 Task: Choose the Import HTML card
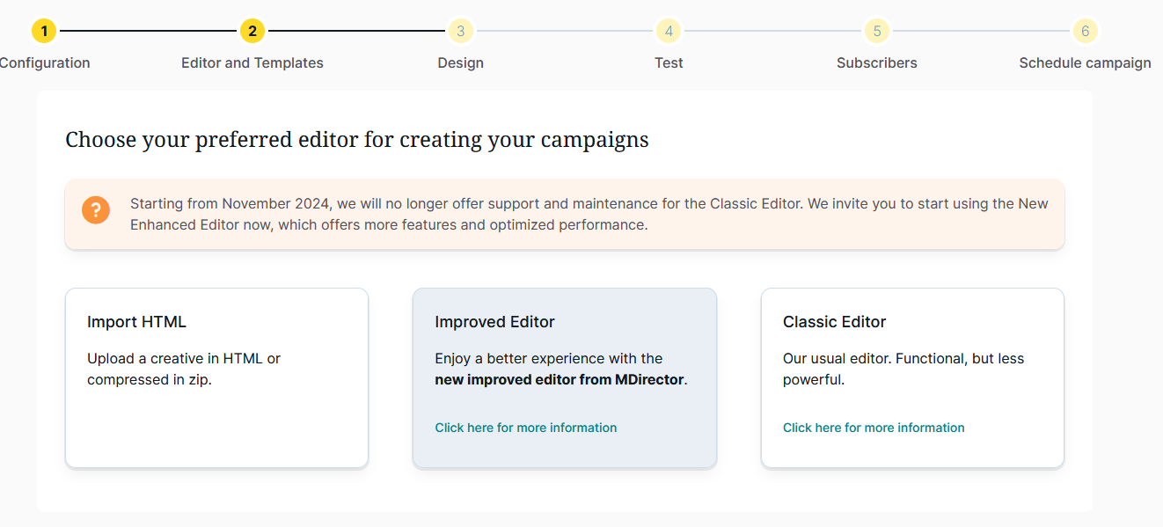coord(216,378)
